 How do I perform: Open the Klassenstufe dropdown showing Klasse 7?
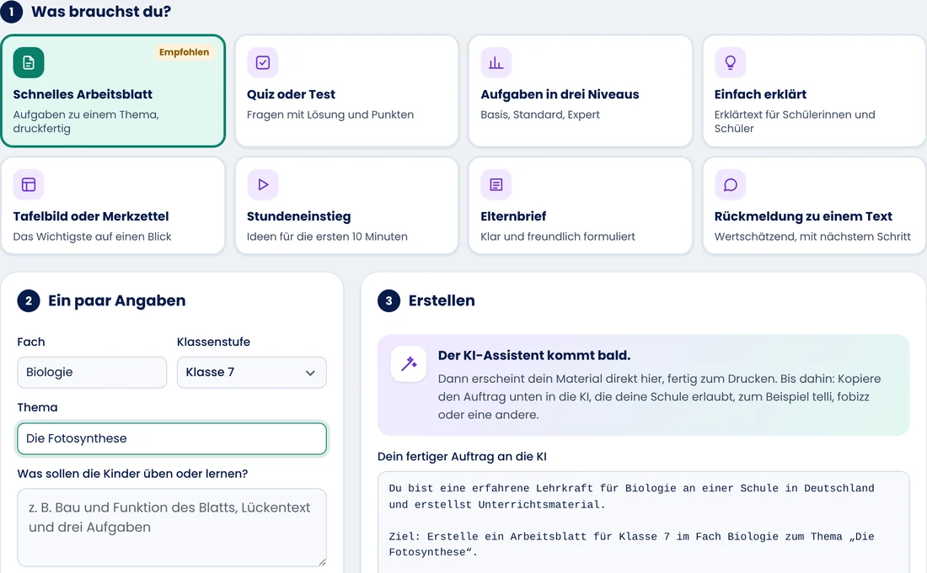251,373
